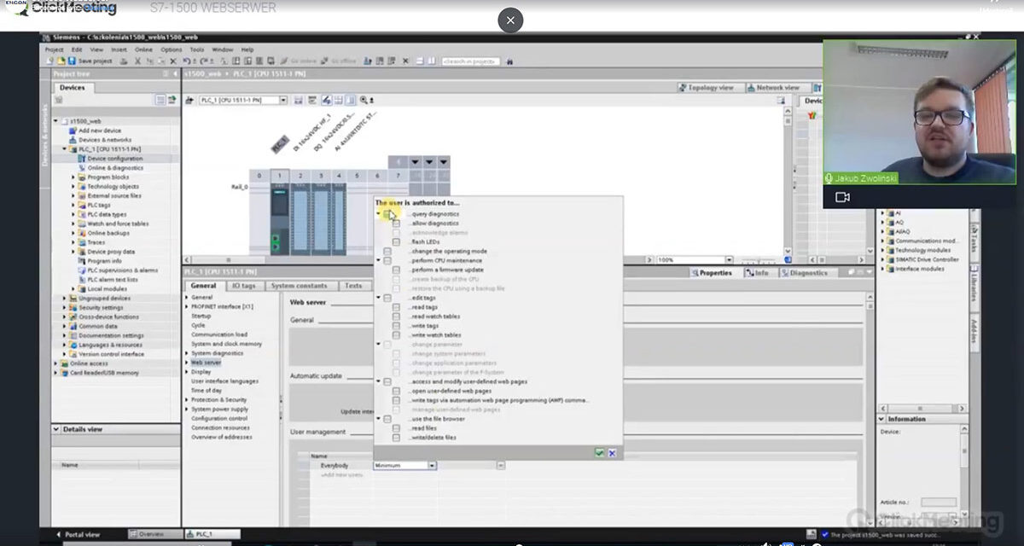Open PLC alarm text lists in the tree

point(108,280)
